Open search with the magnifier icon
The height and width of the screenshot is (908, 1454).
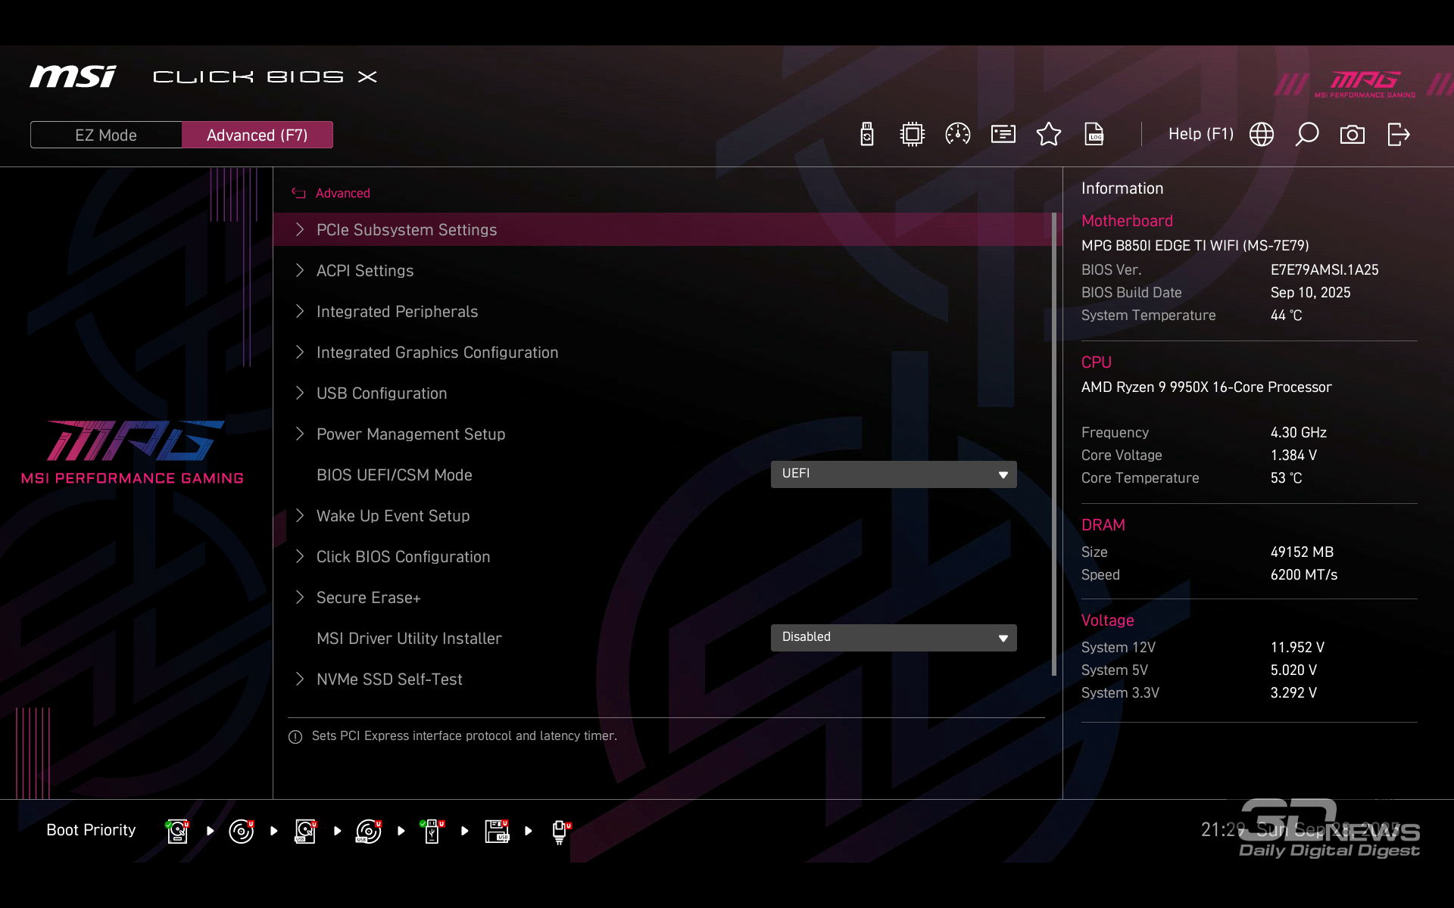tap(1307, 135)
